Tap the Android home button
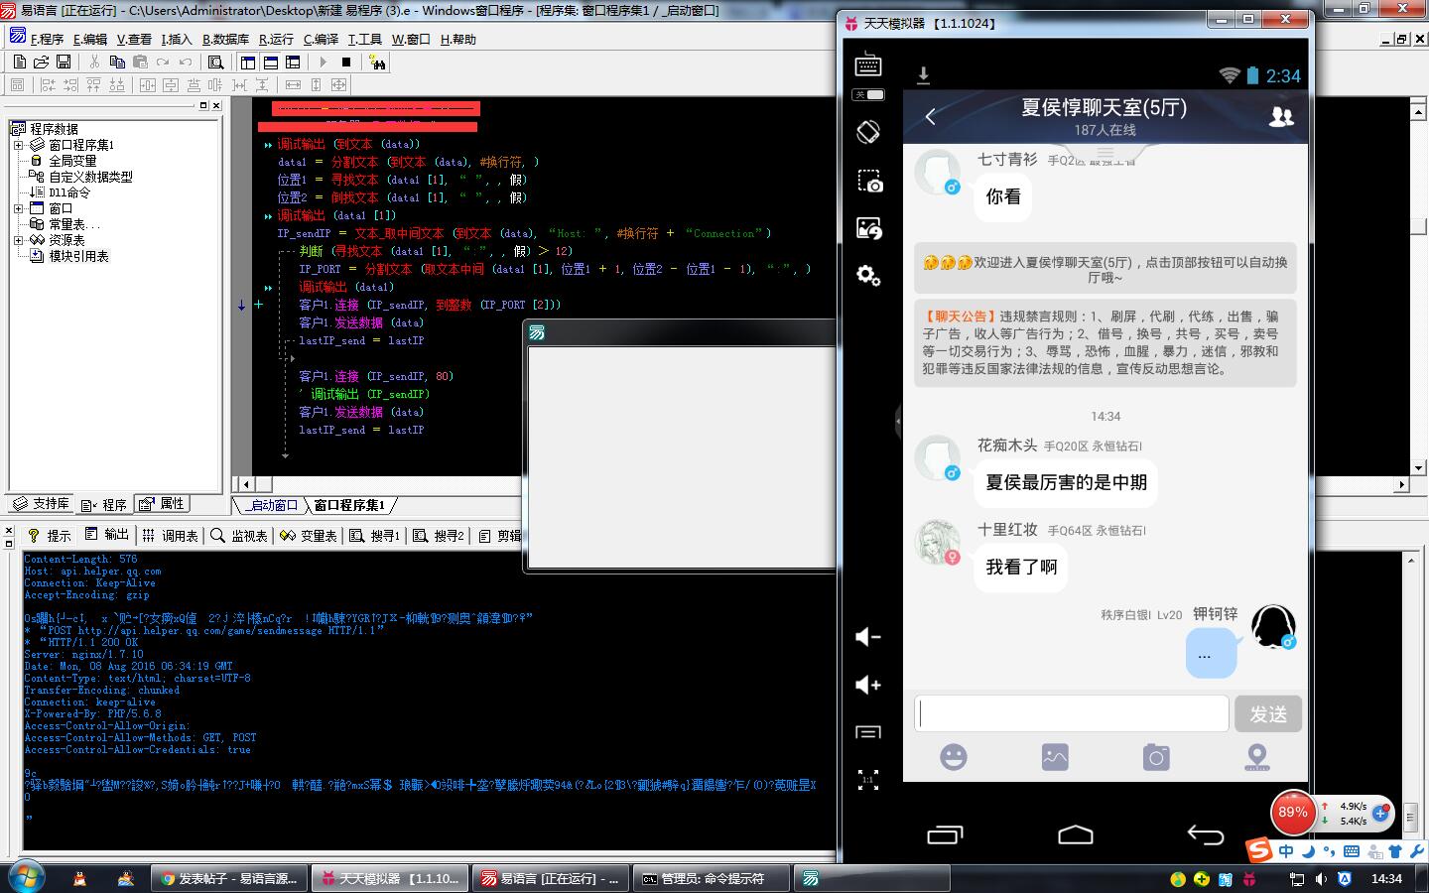The image size is (1429, 893). coord(1076,834)
